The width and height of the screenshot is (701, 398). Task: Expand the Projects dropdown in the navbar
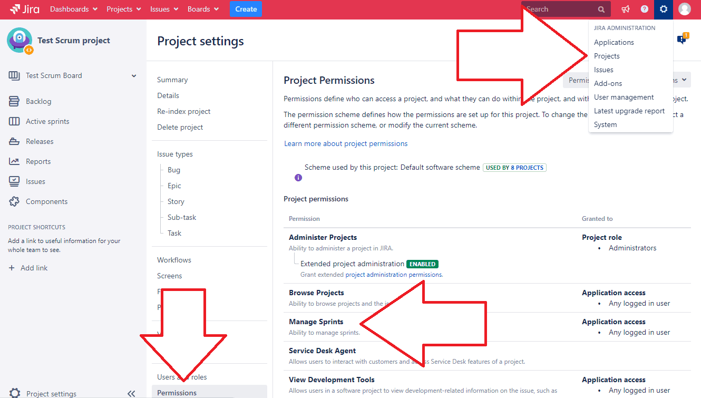pyautogui.click(x=123, y=9)
